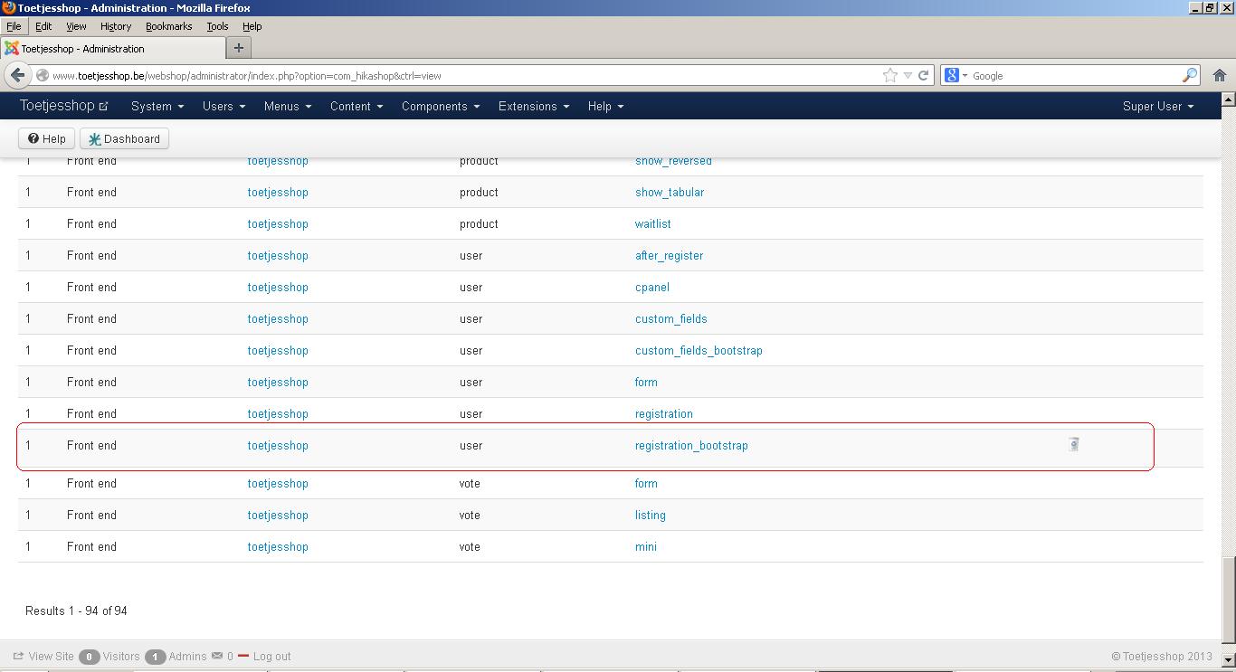
Task: Open the form view in the user row
Action: coord(646,382)
